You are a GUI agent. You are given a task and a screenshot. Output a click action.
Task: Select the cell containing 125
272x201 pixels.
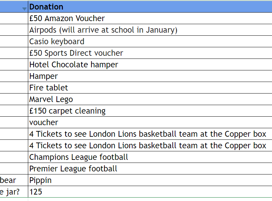(150, 192)
